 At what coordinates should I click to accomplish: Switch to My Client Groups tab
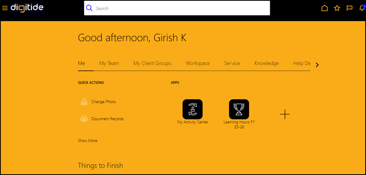point(152,63)
